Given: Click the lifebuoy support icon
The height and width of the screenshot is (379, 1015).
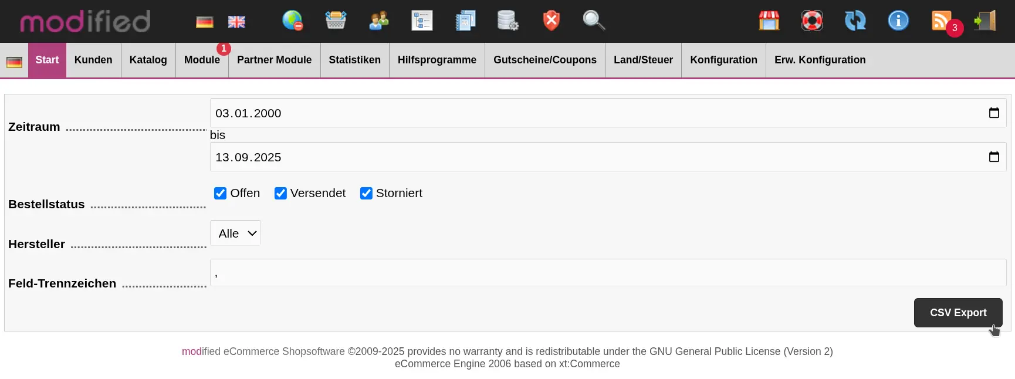Looking at the screenshot, I should (x=812, y=21).
